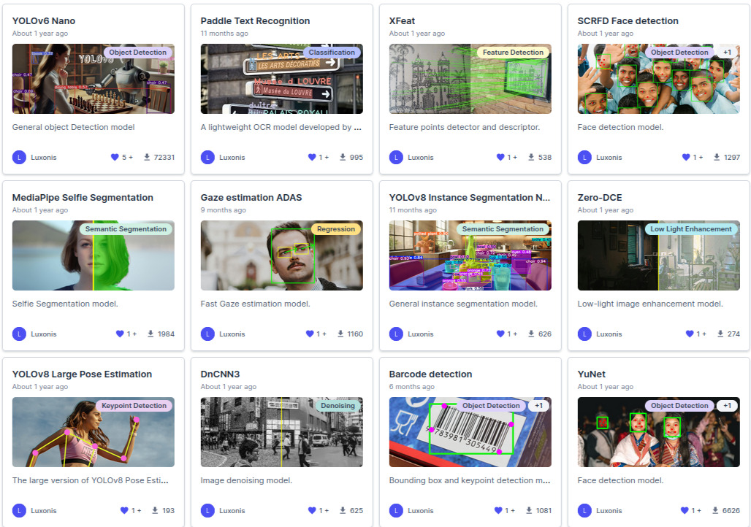751x527 pixels.
Task: Click the heart icon on YuNet card
Action: tap(685, 510)
